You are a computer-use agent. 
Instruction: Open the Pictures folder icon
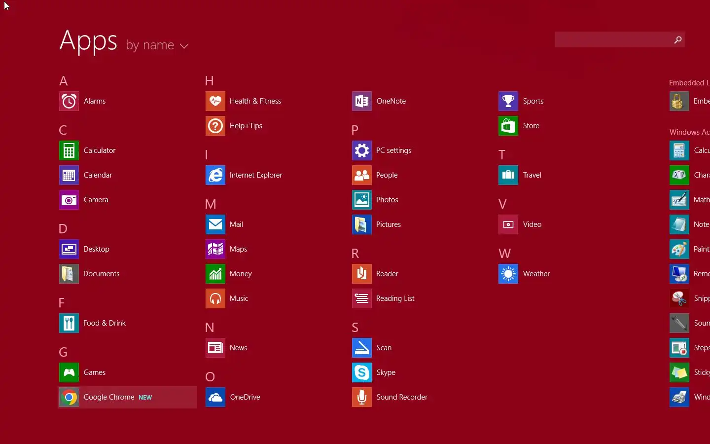coord(362,224)
